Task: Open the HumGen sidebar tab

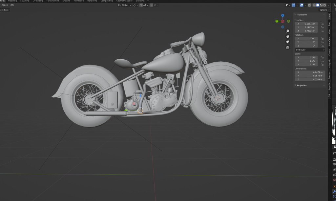Action: (329, 41)
